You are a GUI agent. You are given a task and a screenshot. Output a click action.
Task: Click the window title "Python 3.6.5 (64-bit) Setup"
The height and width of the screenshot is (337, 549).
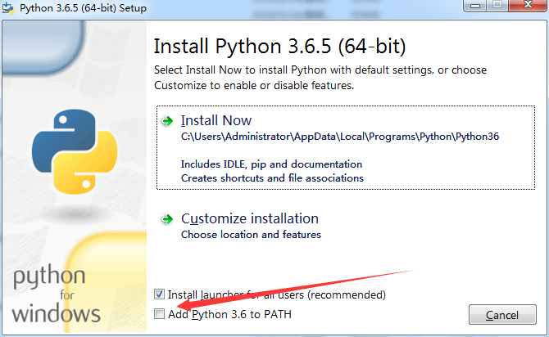[x=77, y=8]
